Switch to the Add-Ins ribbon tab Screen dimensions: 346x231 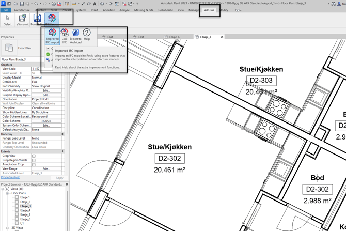[209, 10]
